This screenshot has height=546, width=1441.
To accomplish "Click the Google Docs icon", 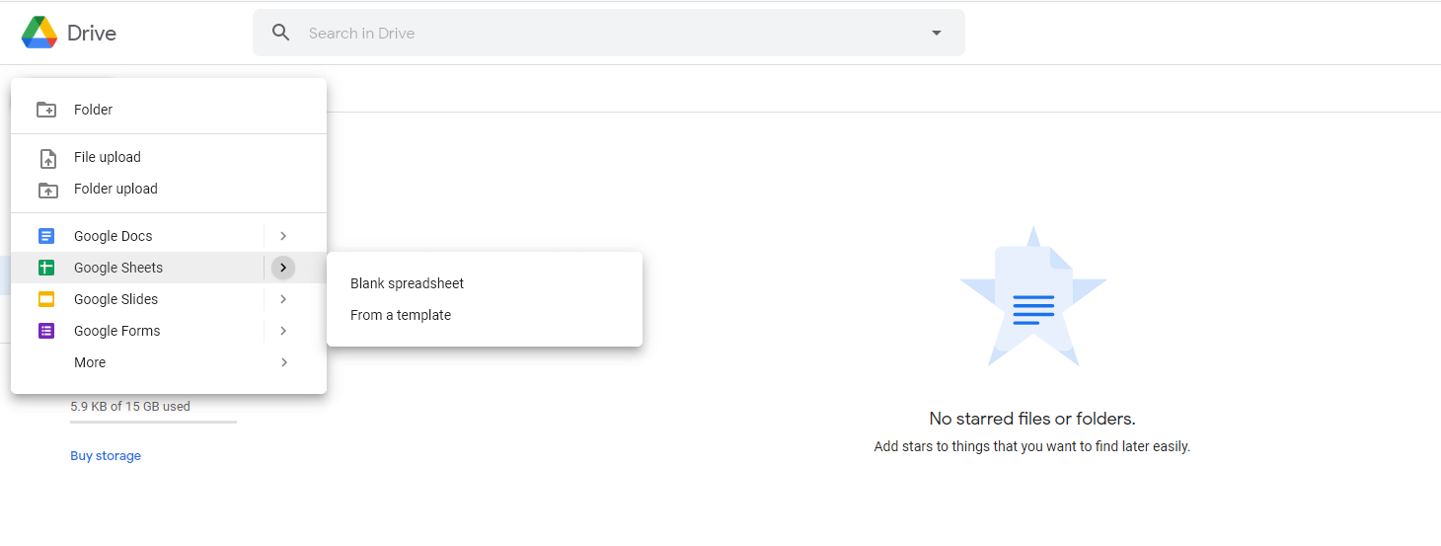I will (46, 236).
